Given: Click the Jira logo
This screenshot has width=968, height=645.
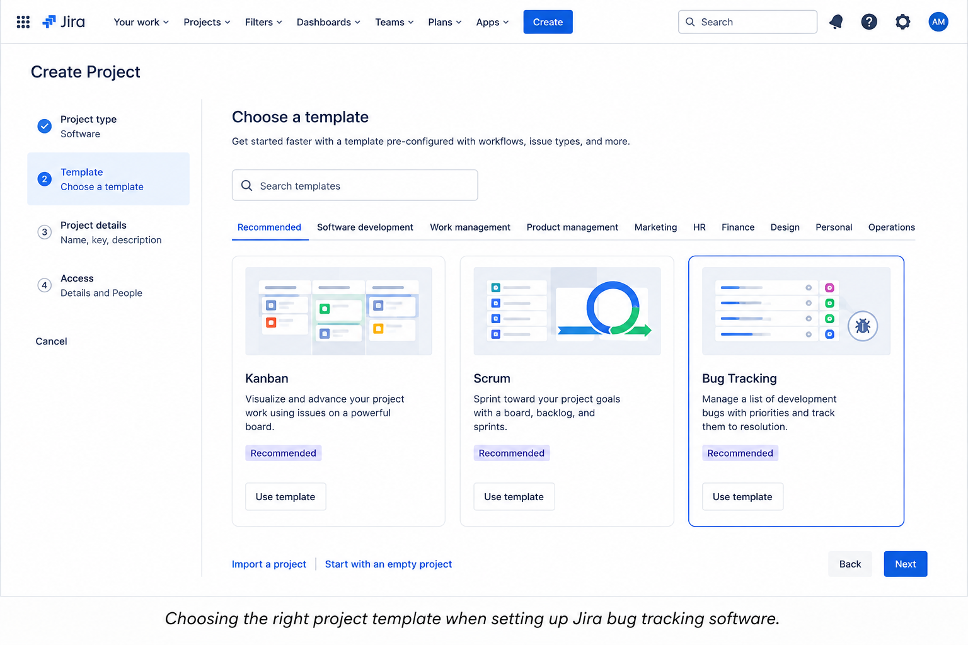Looking at the screenshot, I should (x=64, y=22).
